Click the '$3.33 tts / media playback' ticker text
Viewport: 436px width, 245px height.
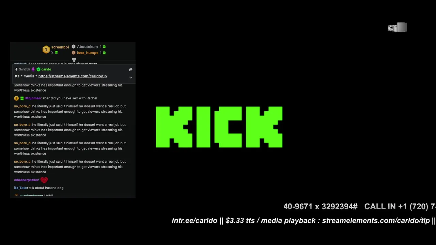click(271, 220)
